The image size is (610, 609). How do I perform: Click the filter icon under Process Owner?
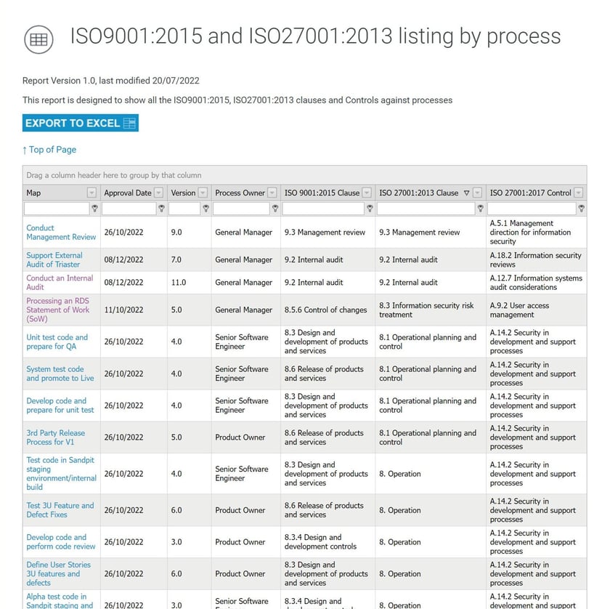tap(275, 209)
